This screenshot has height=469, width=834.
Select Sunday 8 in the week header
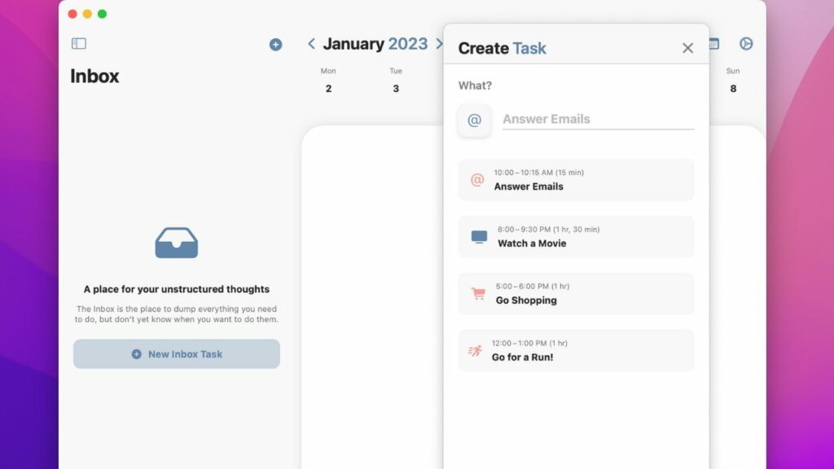[733, 81]
